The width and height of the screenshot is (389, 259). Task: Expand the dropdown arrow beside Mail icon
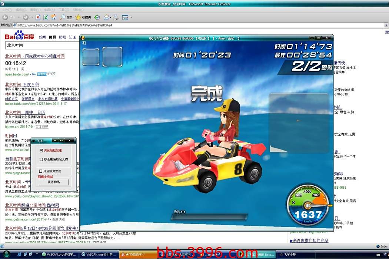(x=110, y=17)
